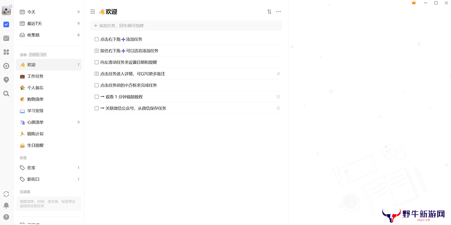Open the 今天 smart list
Image resolution: width=451 pixels, height=225 pixels.
49,12
